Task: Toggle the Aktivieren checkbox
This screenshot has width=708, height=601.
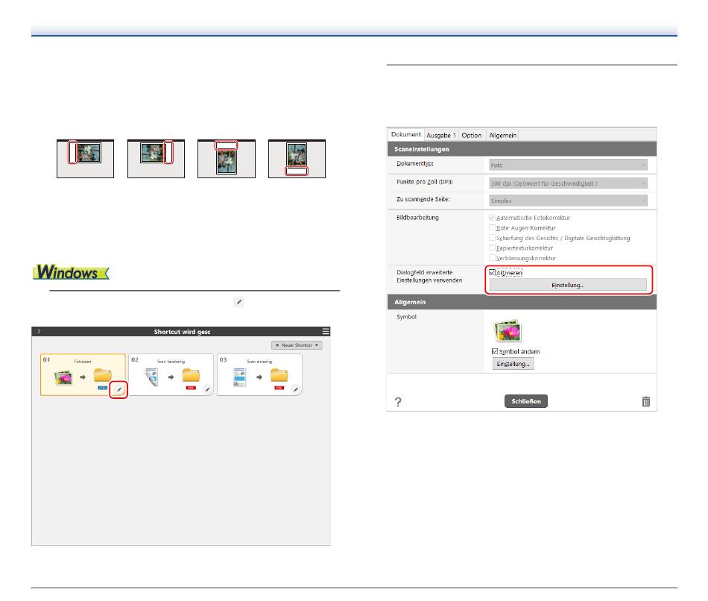Action: (492, 272)
